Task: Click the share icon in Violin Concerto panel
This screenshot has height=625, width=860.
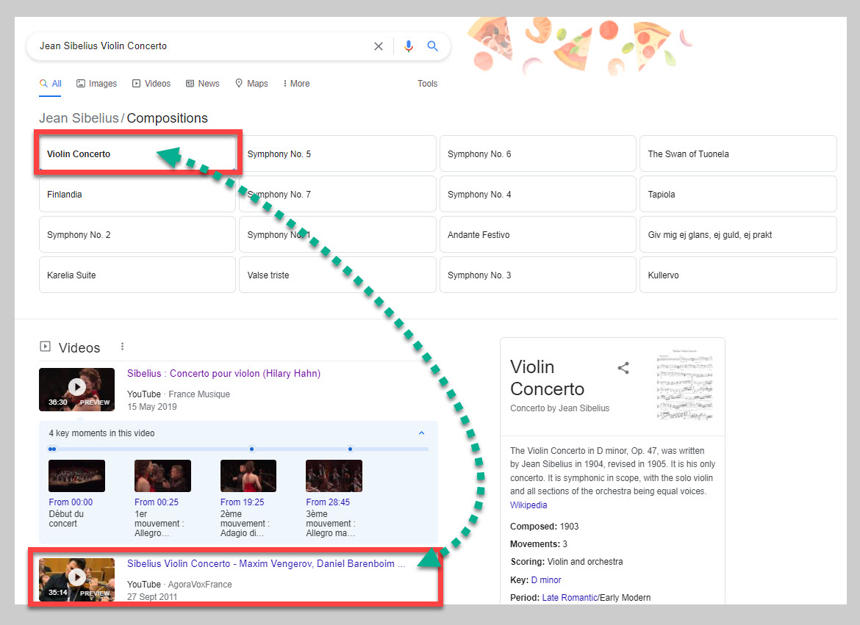Action: [623, 368]
